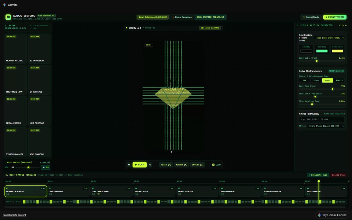
Task: Adjust the BPM slider handle
Action: (x=28, y=167)
